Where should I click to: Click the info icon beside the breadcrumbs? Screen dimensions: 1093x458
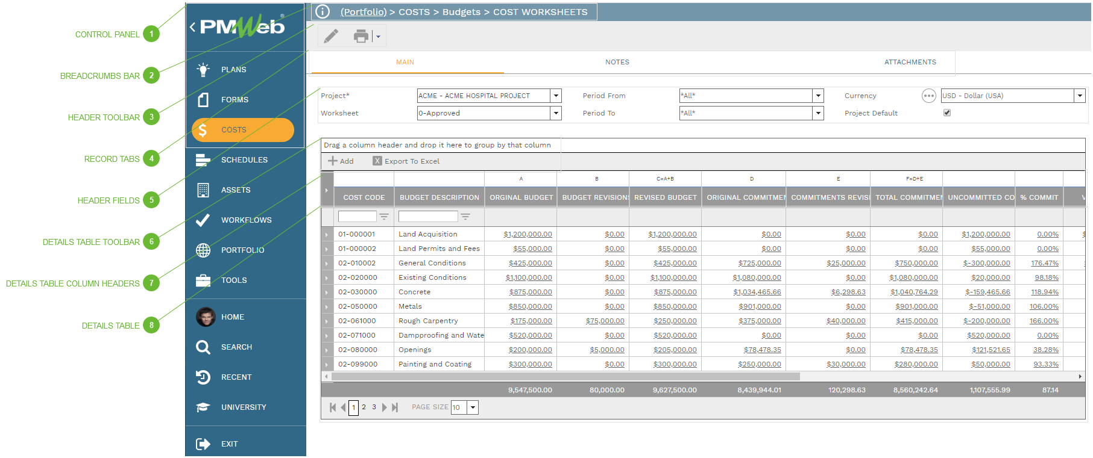323,11
